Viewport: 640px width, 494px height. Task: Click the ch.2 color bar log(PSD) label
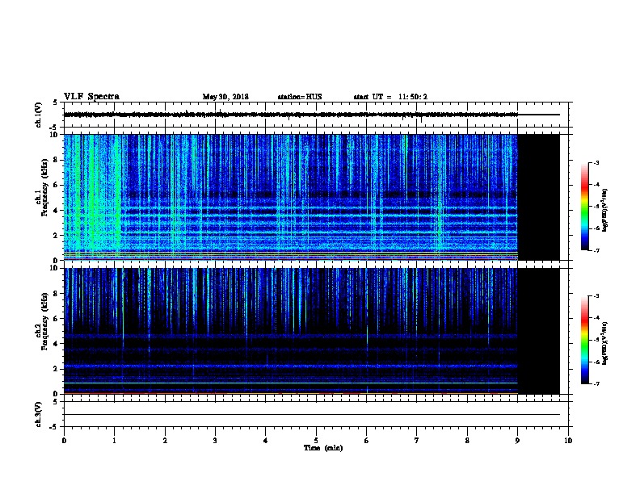pyautogui.click(x=605, y=343)
